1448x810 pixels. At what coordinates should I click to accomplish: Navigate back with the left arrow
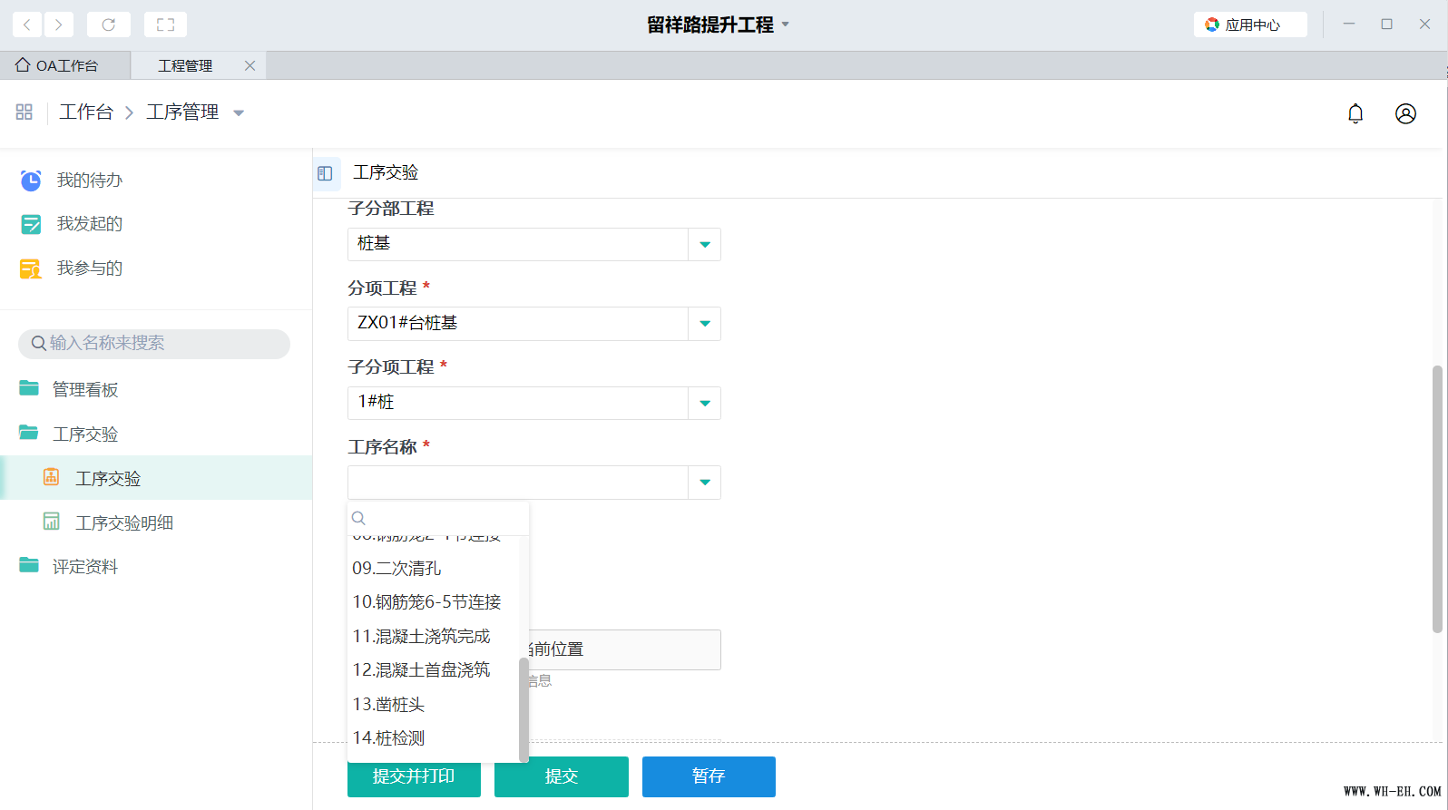27,24
